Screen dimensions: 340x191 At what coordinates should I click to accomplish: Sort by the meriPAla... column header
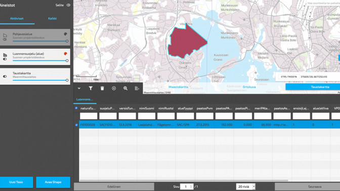[x=263, y=108]
